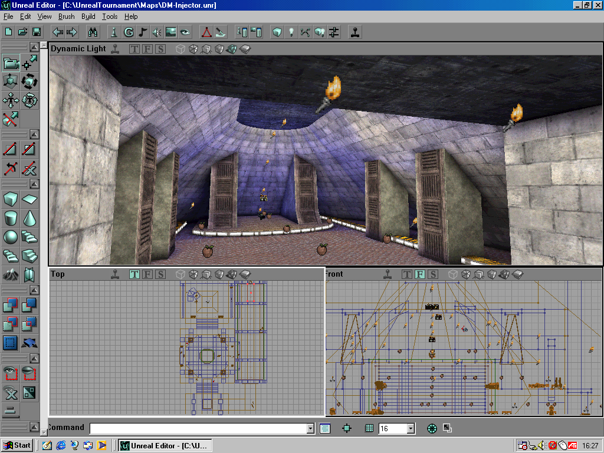Toggle the T button in Dynamic Light viewport
Viewport: 604px width, 453px height.
134,49
